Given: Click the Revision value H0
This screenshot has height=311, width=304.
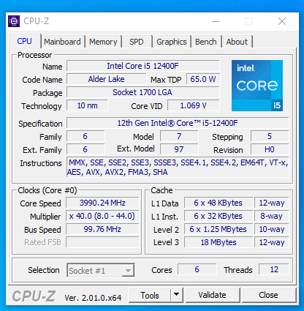Looking at the screenshot, I should coord(270,149).
